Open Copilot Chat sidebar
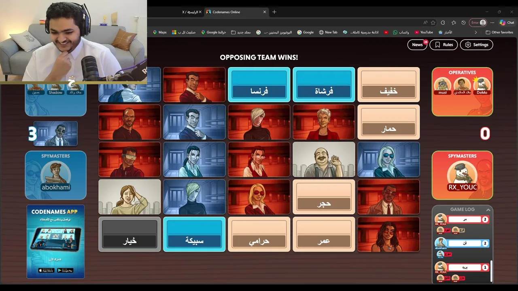 pos(507,23)
